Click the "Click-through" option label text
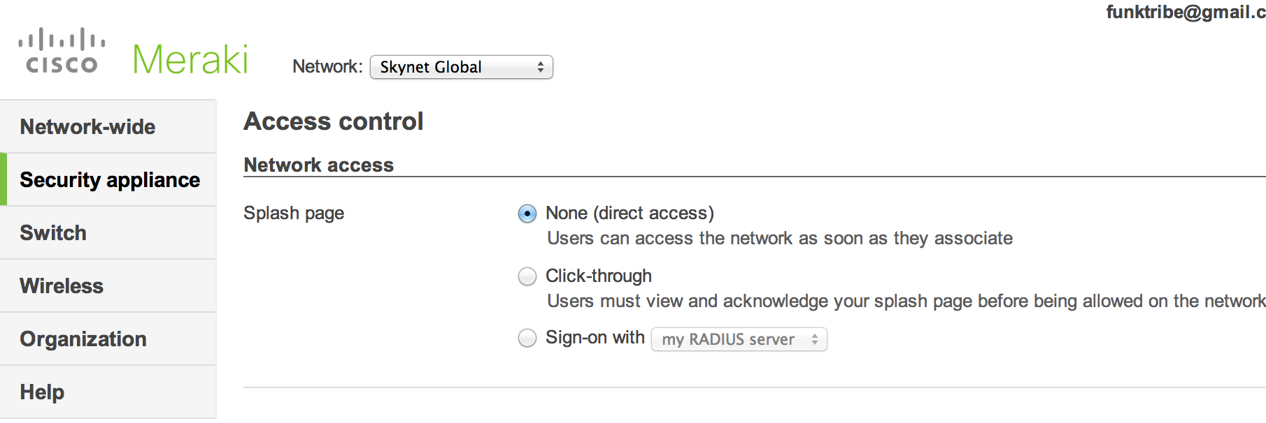 [x=599, y=276]
